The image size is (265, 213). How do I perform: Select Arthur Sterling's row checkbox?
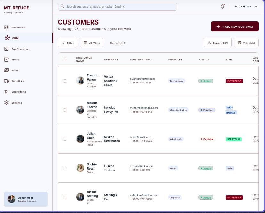[x=65, y=197]
